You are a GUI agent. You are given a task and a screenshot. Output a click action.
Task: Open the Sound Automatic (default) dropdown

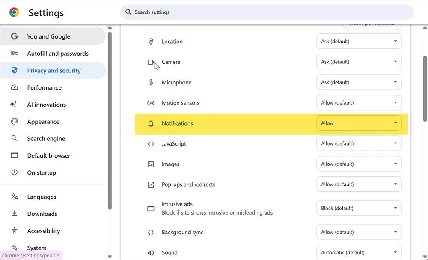359,252
